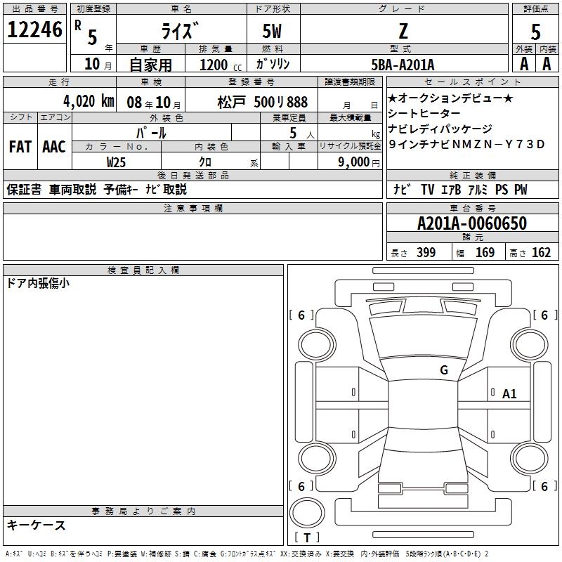Click the color number W25
The height and width of the screenshot is (562, 562).
pos(116,162)
